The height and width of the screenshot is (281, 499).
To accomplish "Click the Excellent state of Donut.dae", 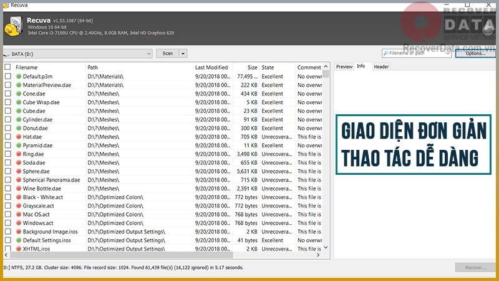I will pyautogui.click(x=272, y=128).
